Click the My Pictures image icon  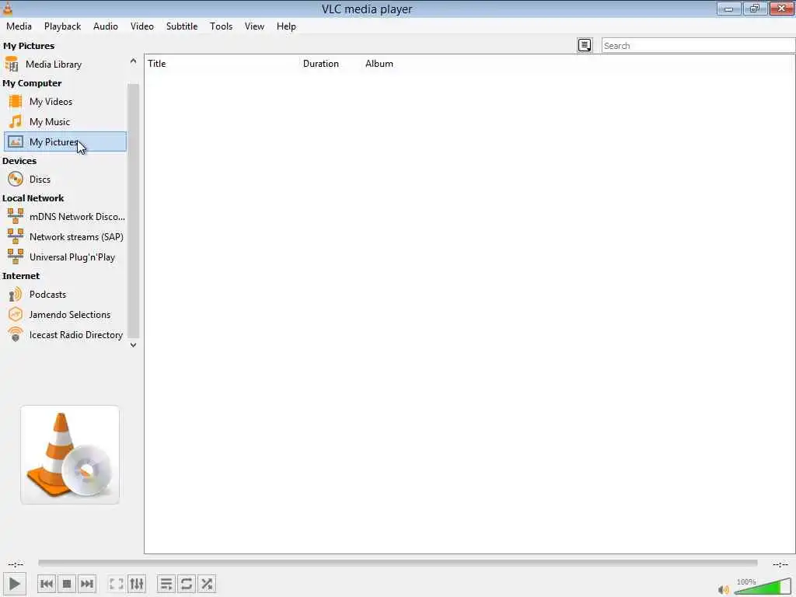click(16, 142)
